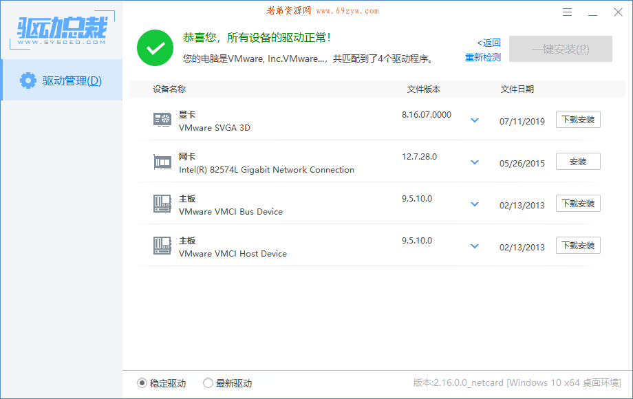The image size is (633, 399).
Task: Click the 恭喜您 status headline
Action: coord(257,38)
